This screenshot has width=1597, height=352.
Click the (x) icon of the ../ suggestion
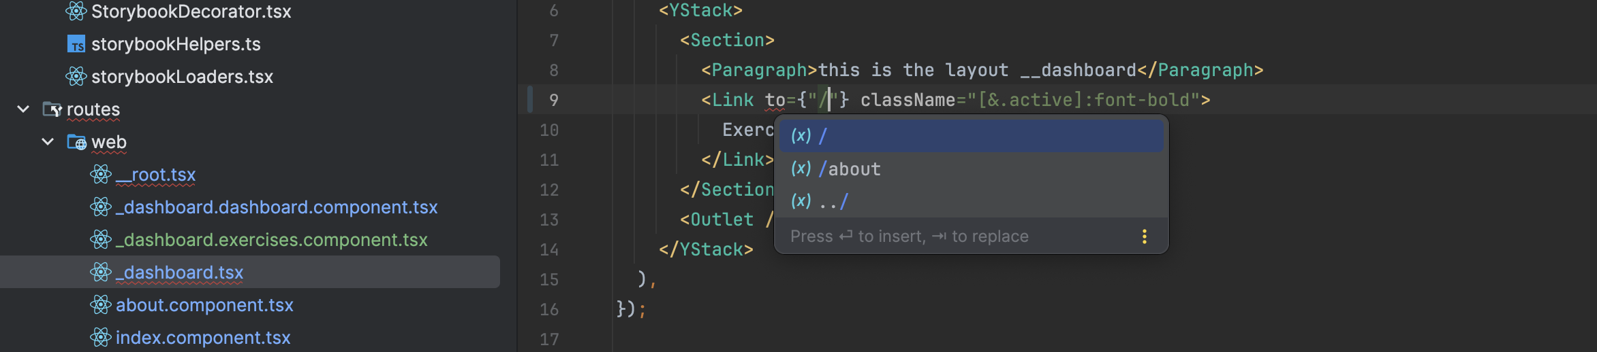(801, 201)
